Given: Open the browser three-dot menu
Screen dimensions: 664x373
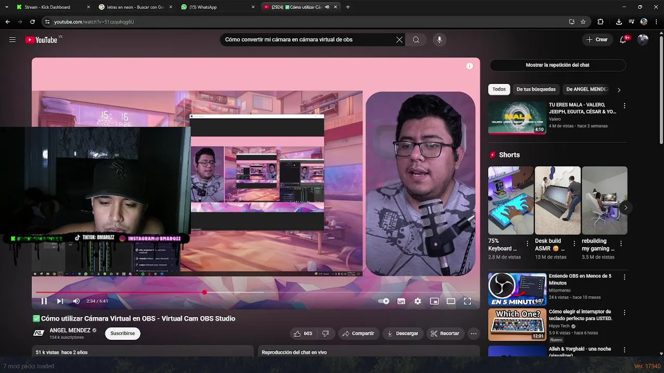Looking at the screenshot, I should [656, 22].
